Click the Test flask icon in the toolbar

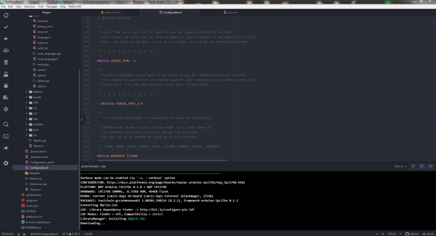6,74
